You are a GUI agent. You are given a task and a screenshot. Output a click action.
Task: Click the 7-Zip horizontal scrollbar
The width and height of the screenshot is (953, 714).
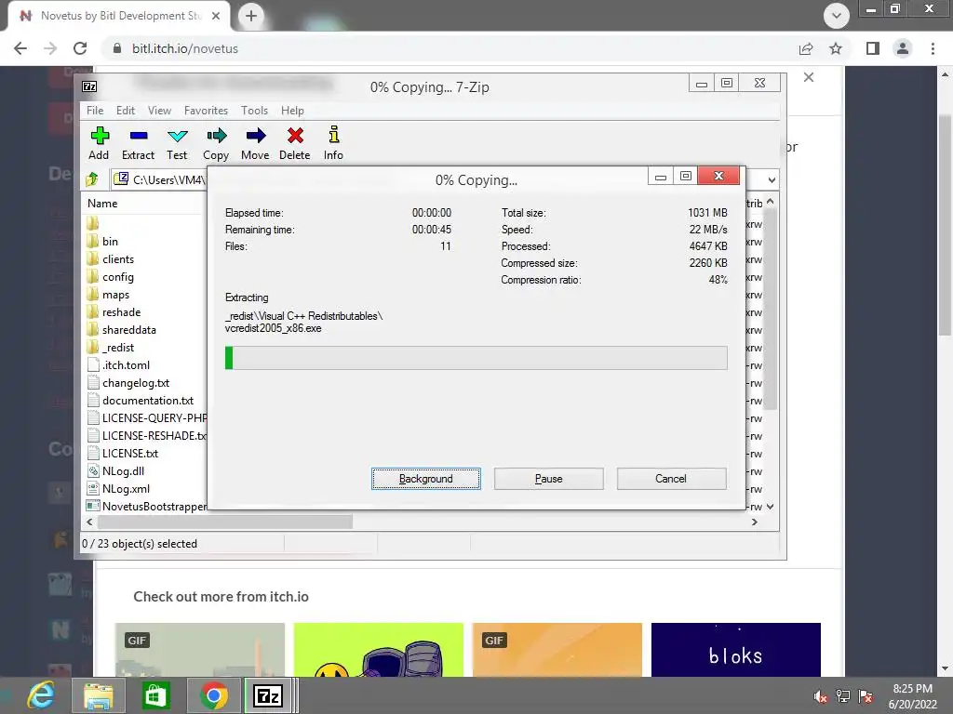[225, 522]
